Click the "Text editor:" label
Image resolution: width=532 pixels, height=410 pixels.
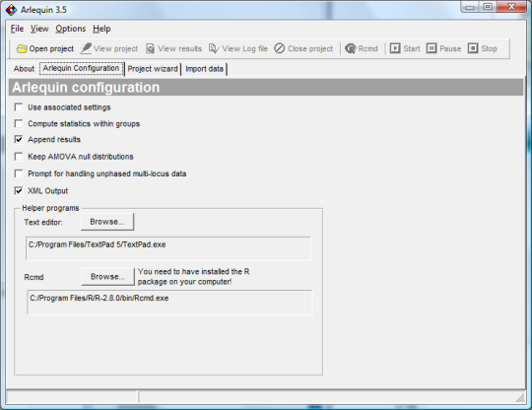(x=43, y=223)
